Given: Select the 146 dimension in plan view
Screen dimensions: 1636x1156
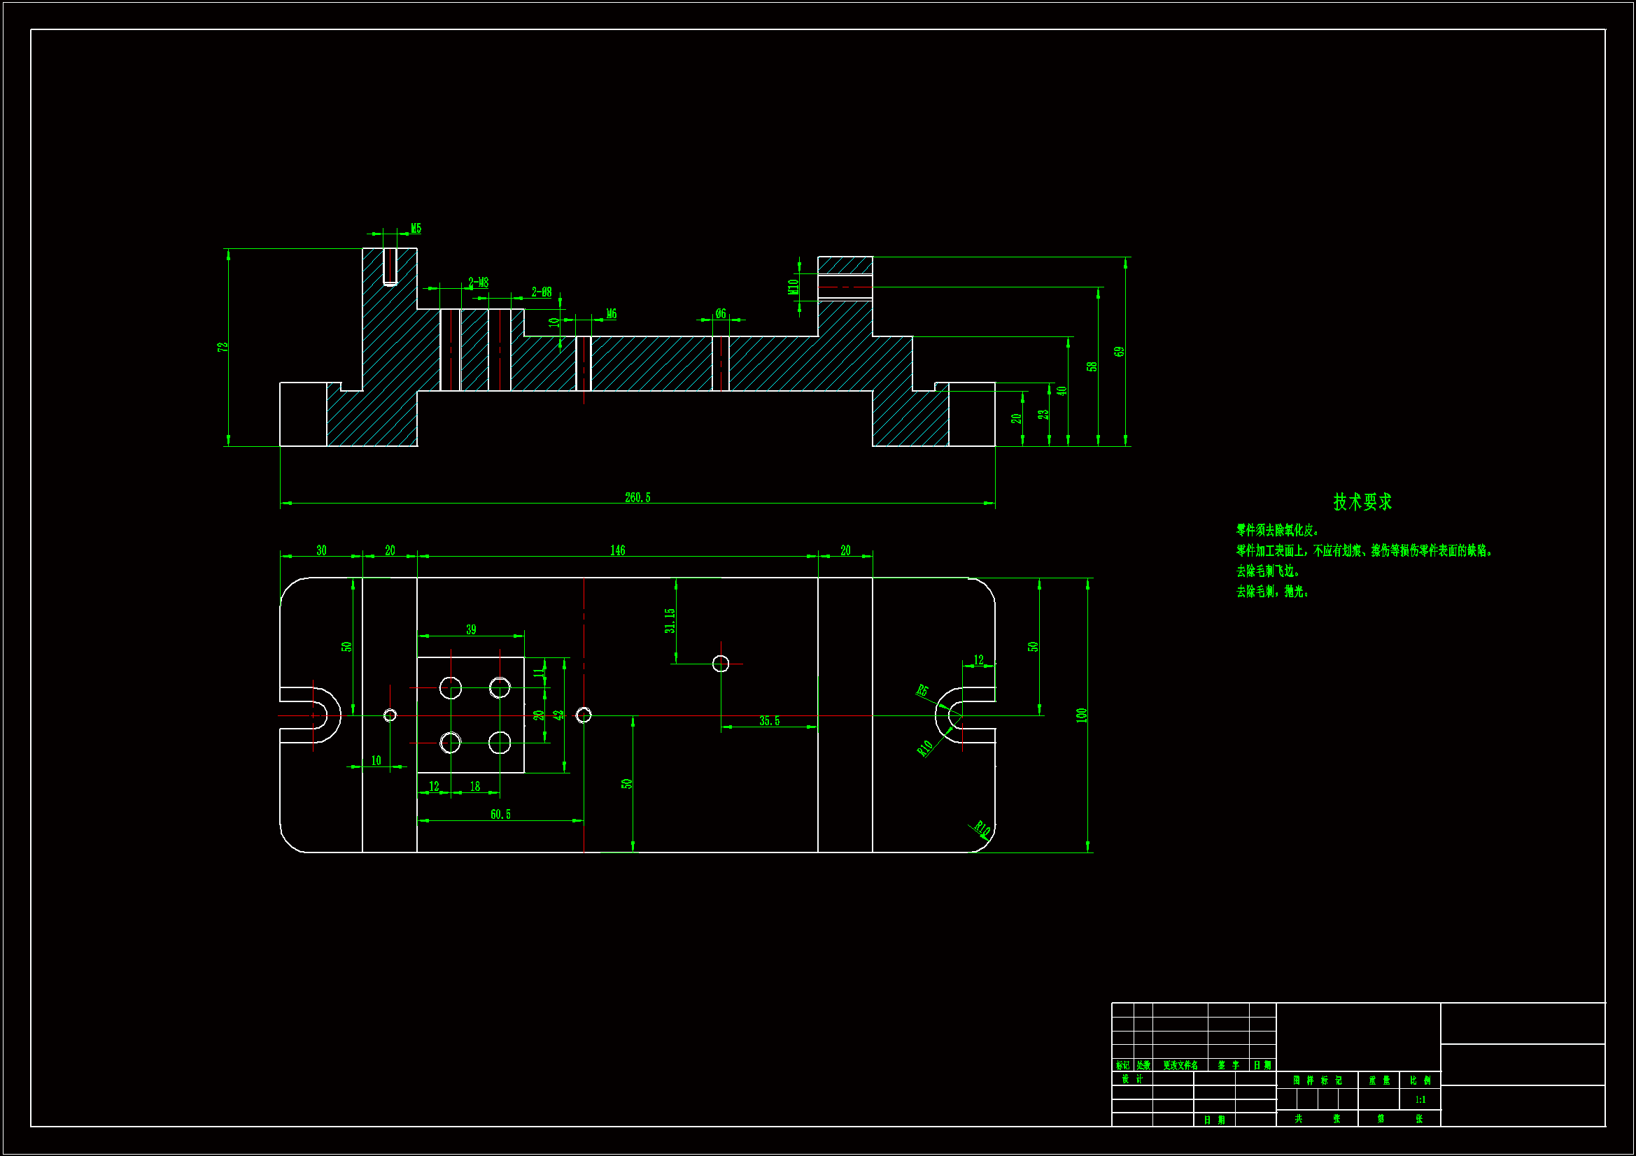Looking at the screenshot, I should pos(617,550).
